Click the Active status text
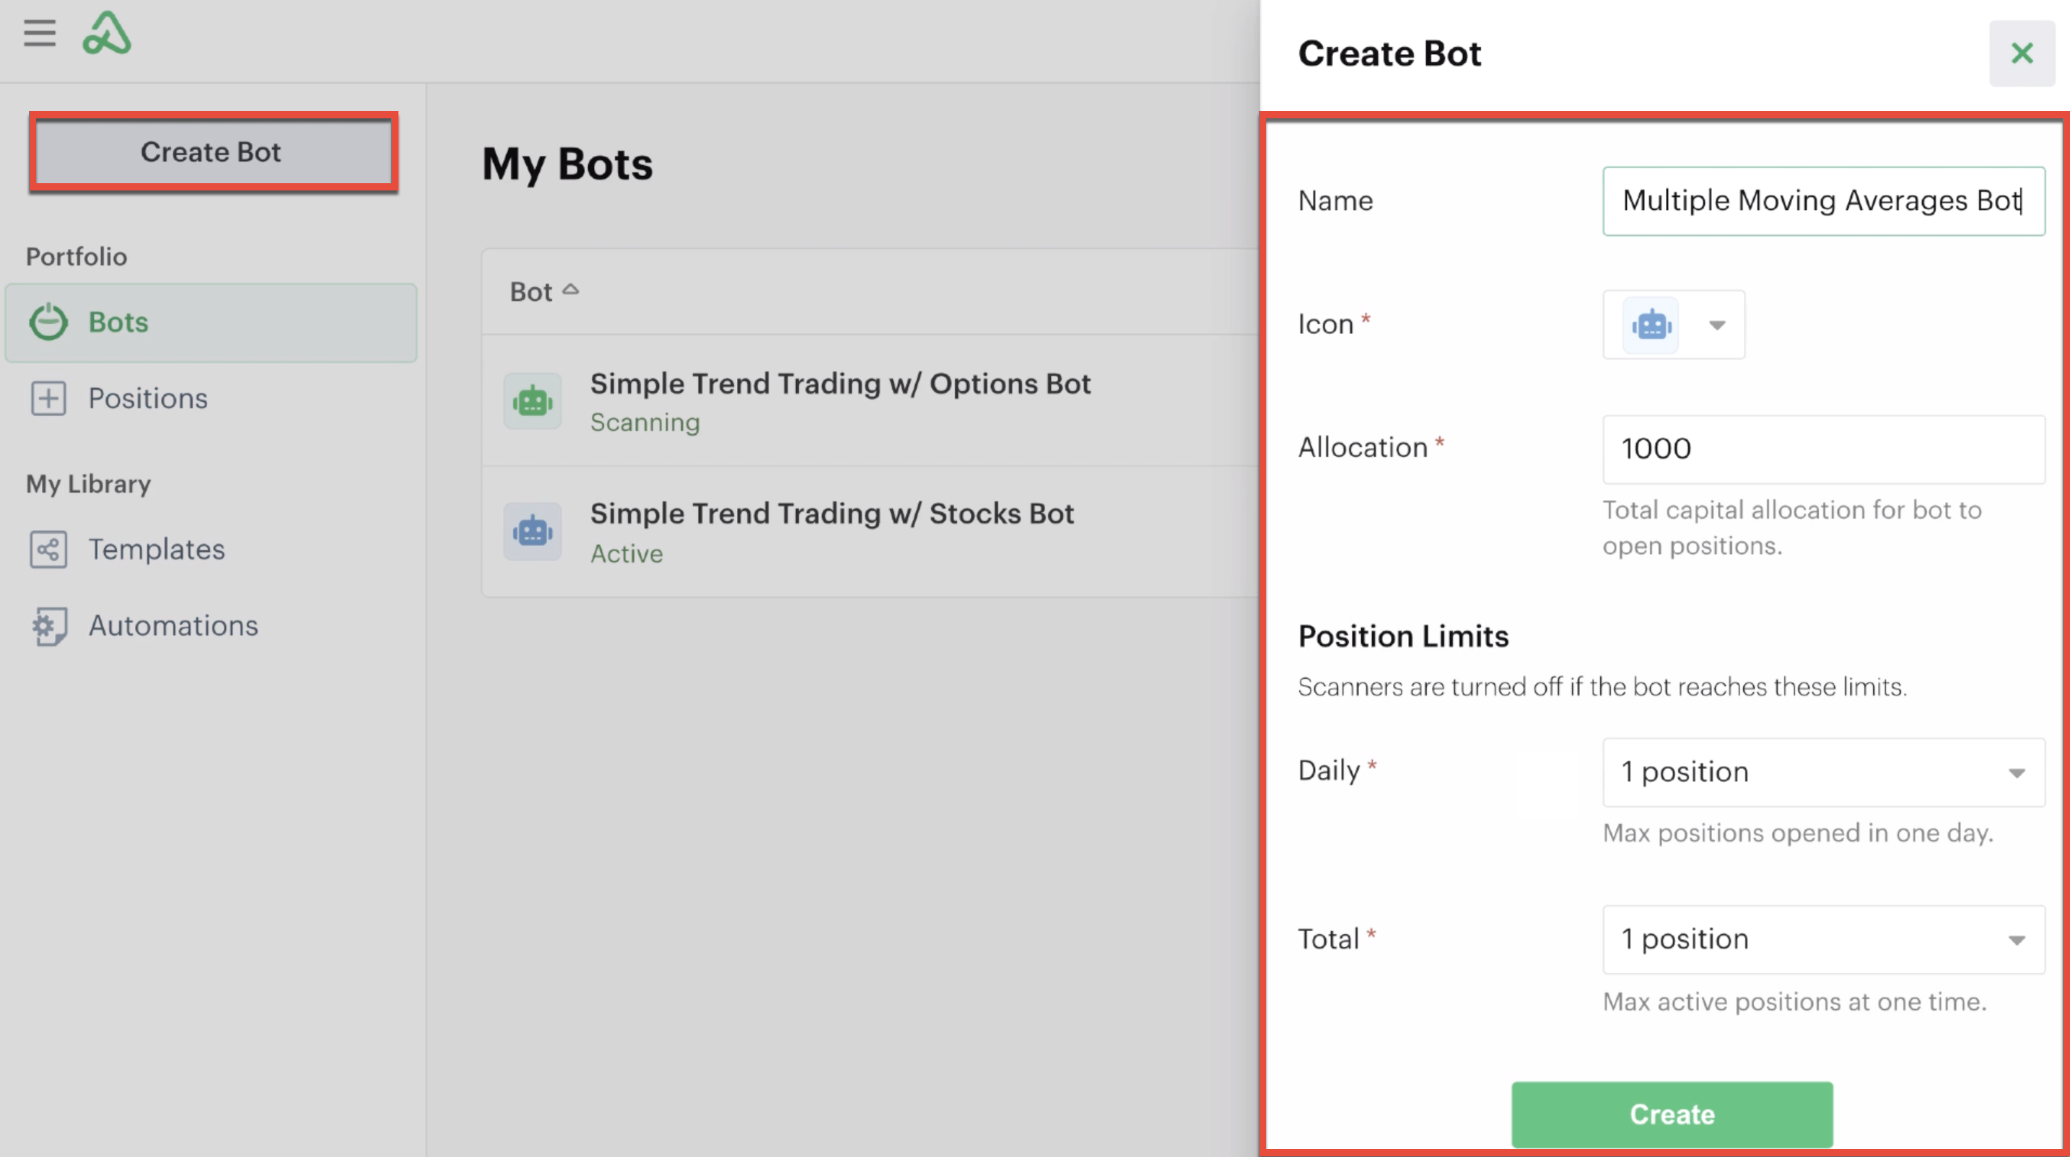Image resolution: width=2070 pixels, height=1157 pixels. tap(626, 554)
